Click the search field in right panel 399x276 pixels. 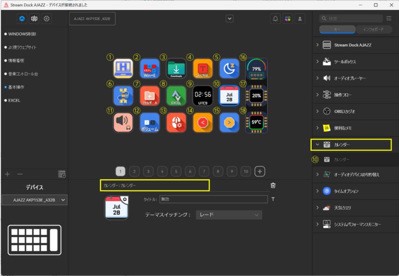tap(351, 18)
